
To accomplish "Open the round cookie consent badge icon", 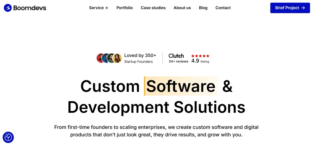I will click(8, 137).
